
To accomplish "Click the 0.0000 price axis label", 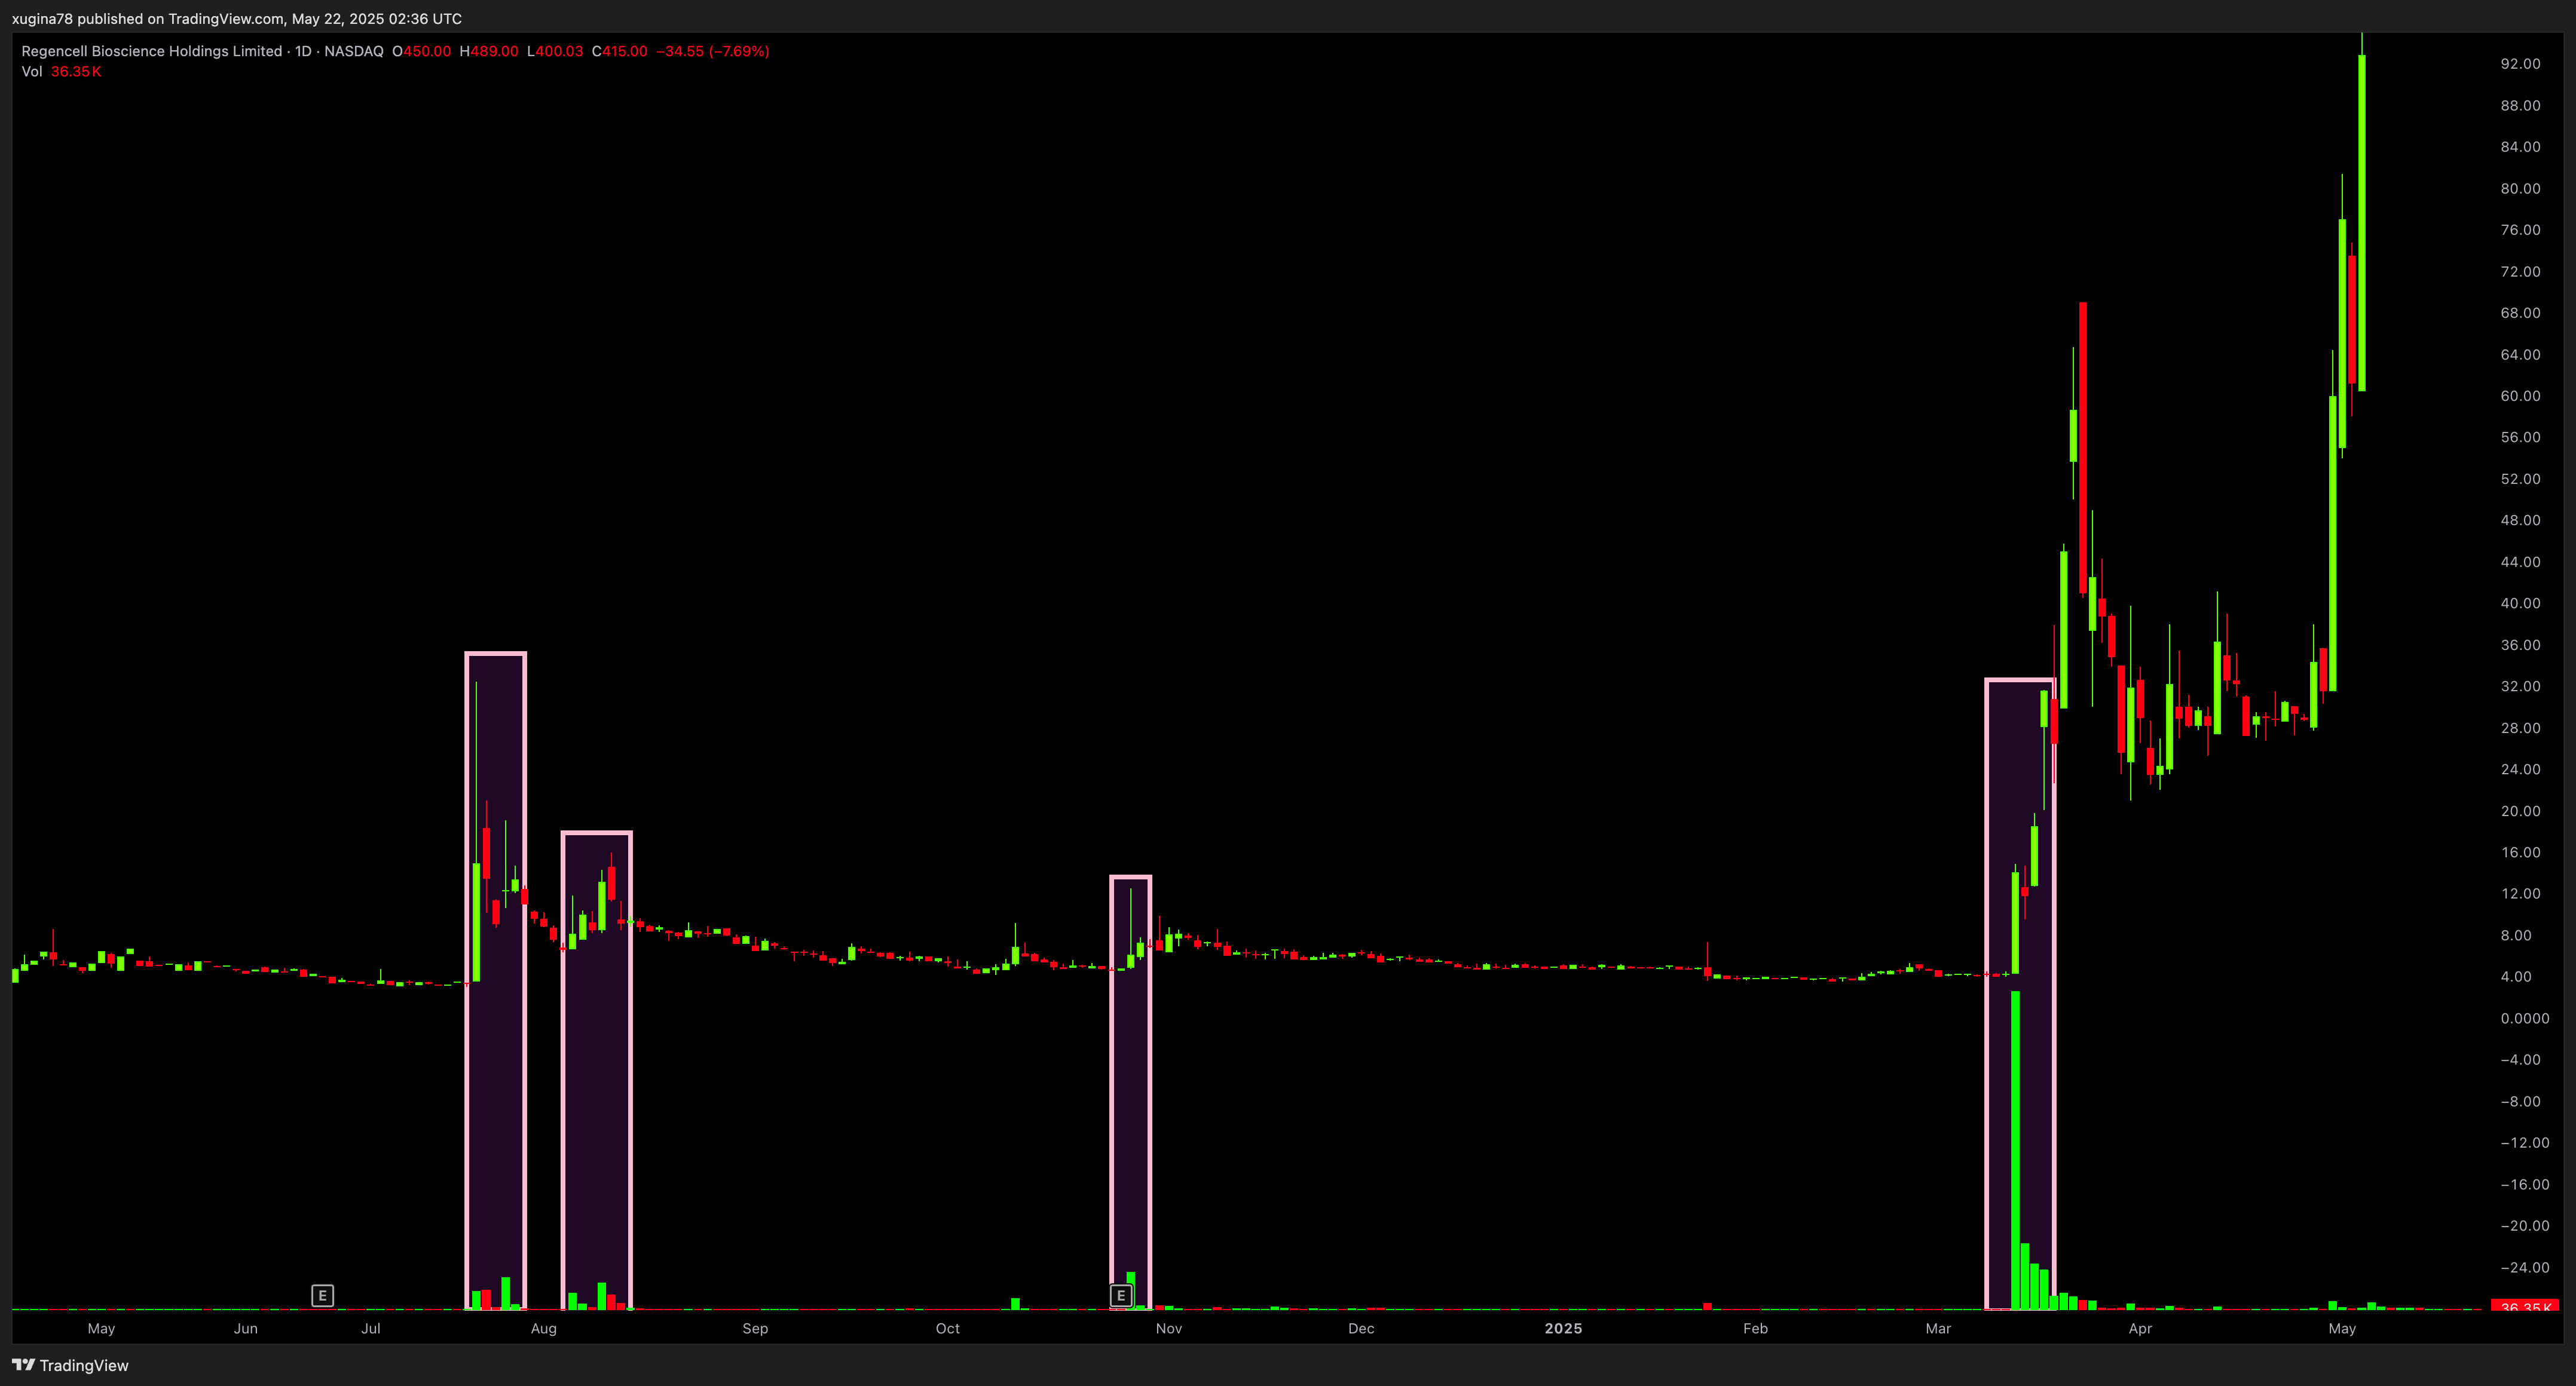I will 2524,1018.
